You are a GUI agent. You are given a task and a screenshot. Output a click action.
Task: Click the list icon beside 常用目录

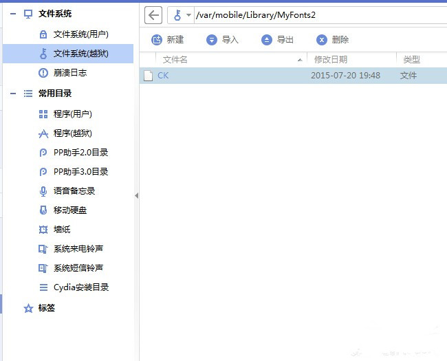pos(28,94)
